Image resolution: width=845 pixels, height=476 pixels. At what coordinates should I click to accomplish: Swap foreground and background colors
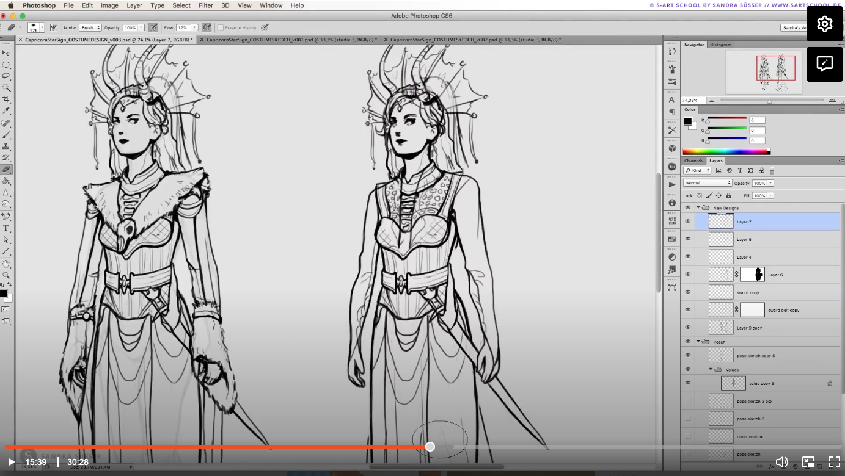point(10,285)
